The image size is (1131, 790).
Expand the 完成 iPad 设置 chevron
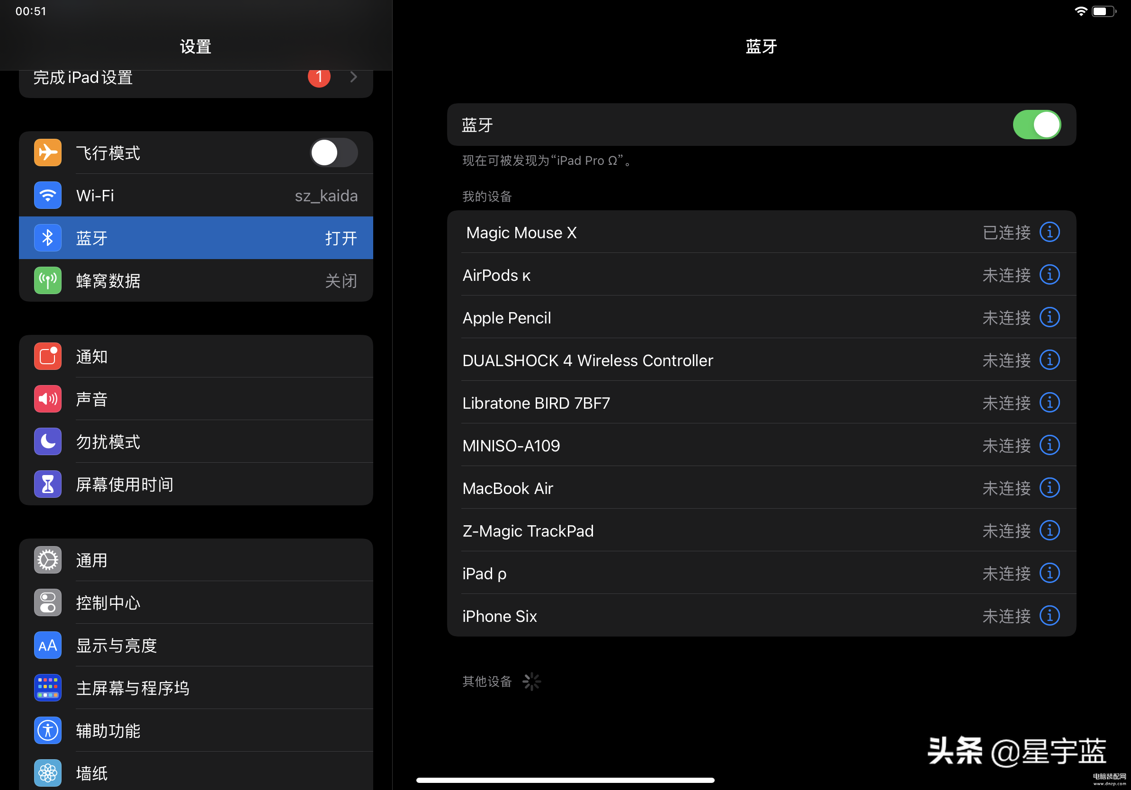pyautogui.click(x=354, y=77)
